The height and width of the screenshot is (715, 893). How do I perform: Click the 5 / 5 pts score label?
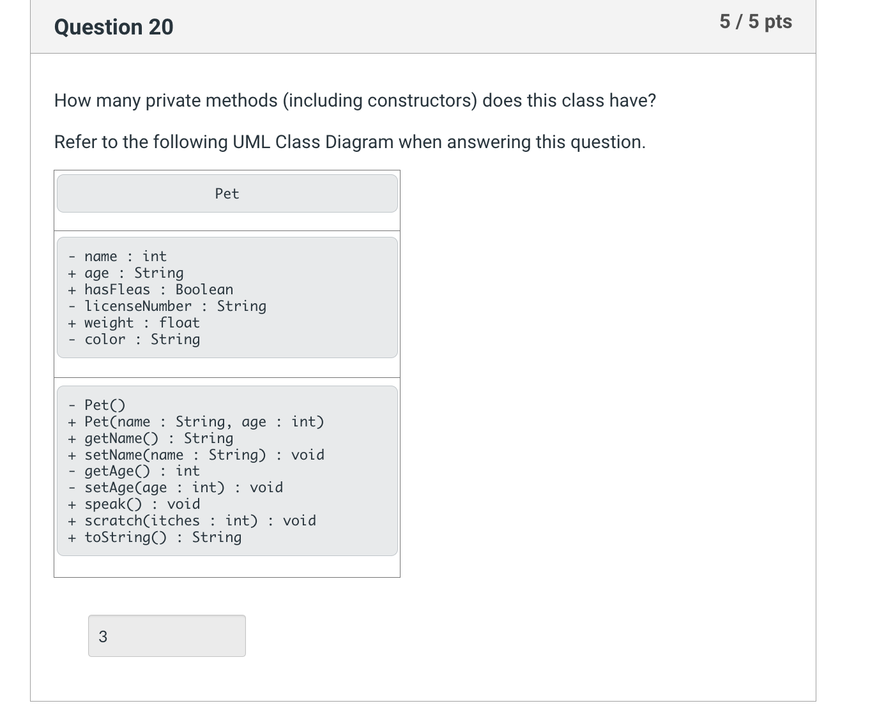point(756,21)
